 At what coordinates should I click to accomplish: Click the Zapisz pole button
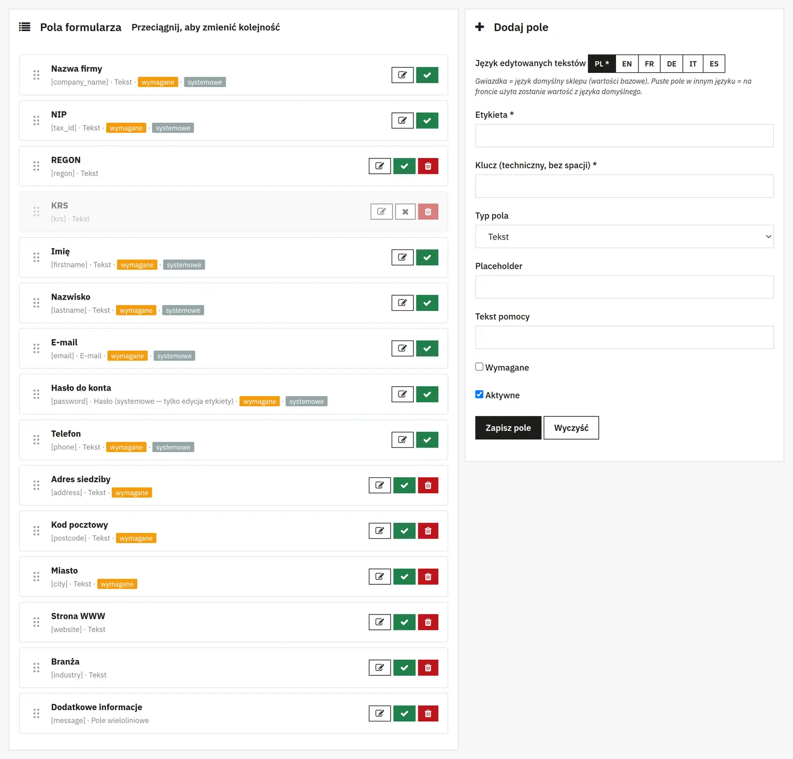point(508,428)
